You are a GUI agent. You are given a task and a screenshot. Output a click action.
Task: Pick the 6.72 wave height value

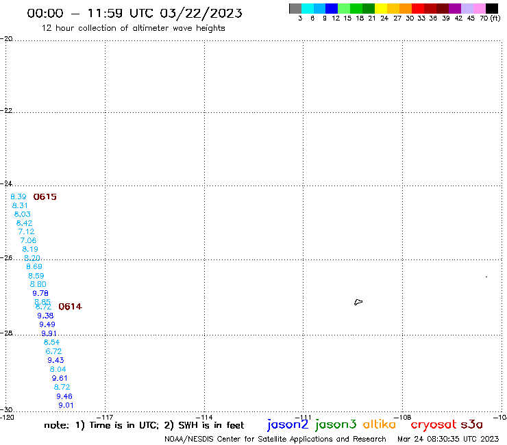pyautogui.click(x=53, y=351)
